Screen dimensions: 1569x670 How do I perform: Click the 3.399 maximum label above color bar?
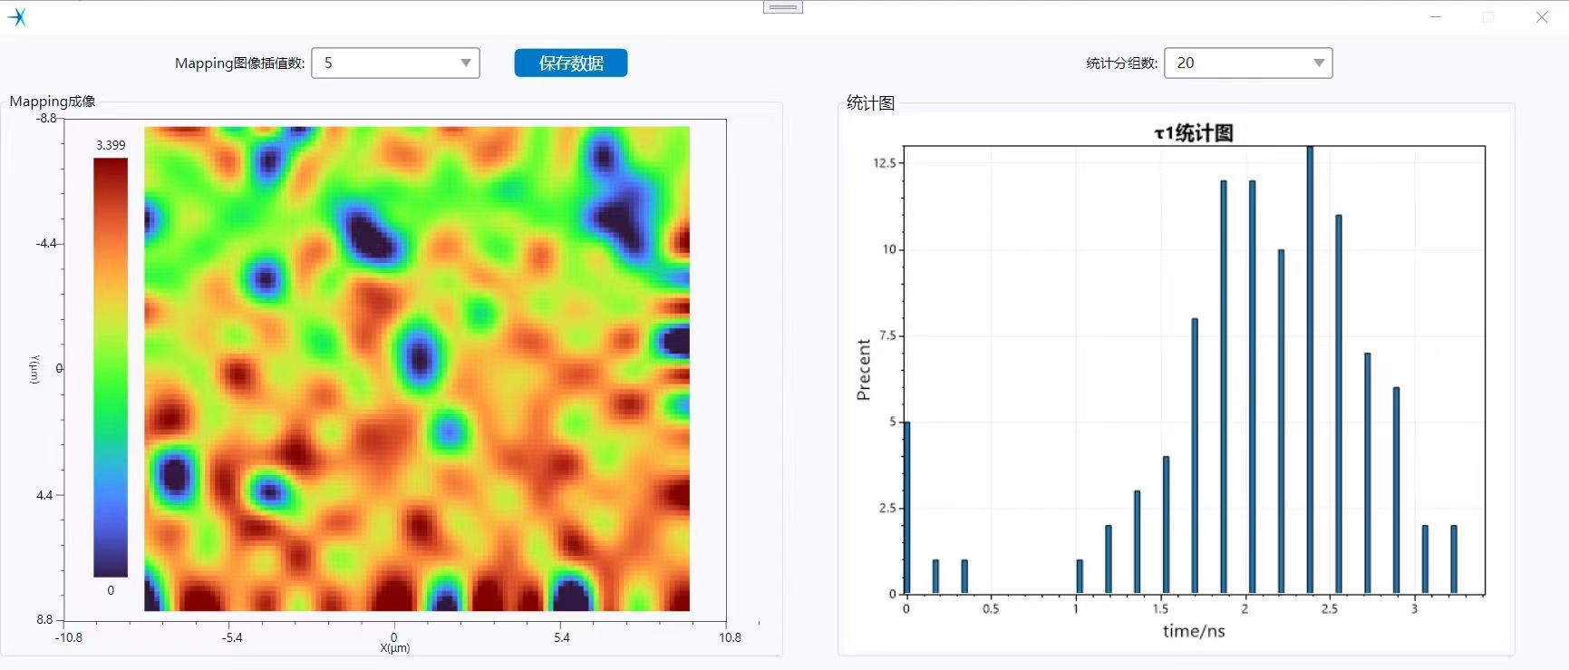click(x=111, y=145)
